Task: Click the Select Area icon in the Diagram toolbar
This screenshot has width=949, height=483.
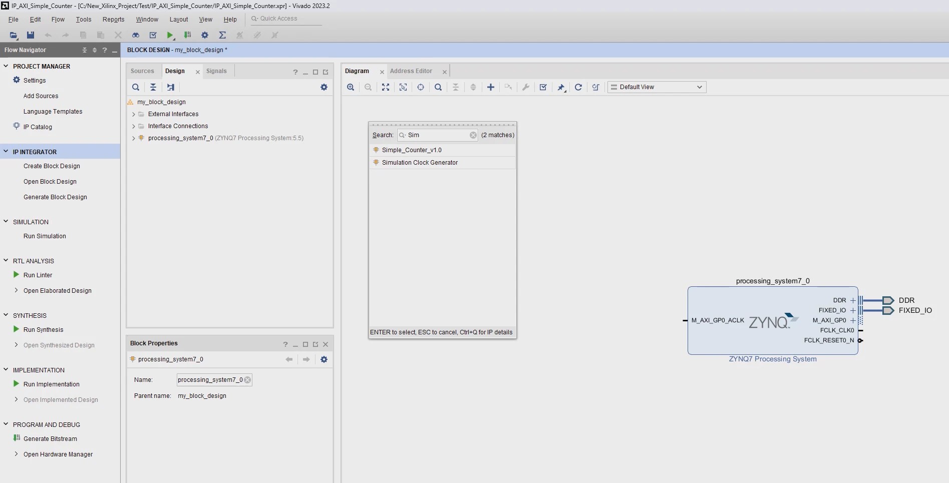Action: (x=403, y=87)
